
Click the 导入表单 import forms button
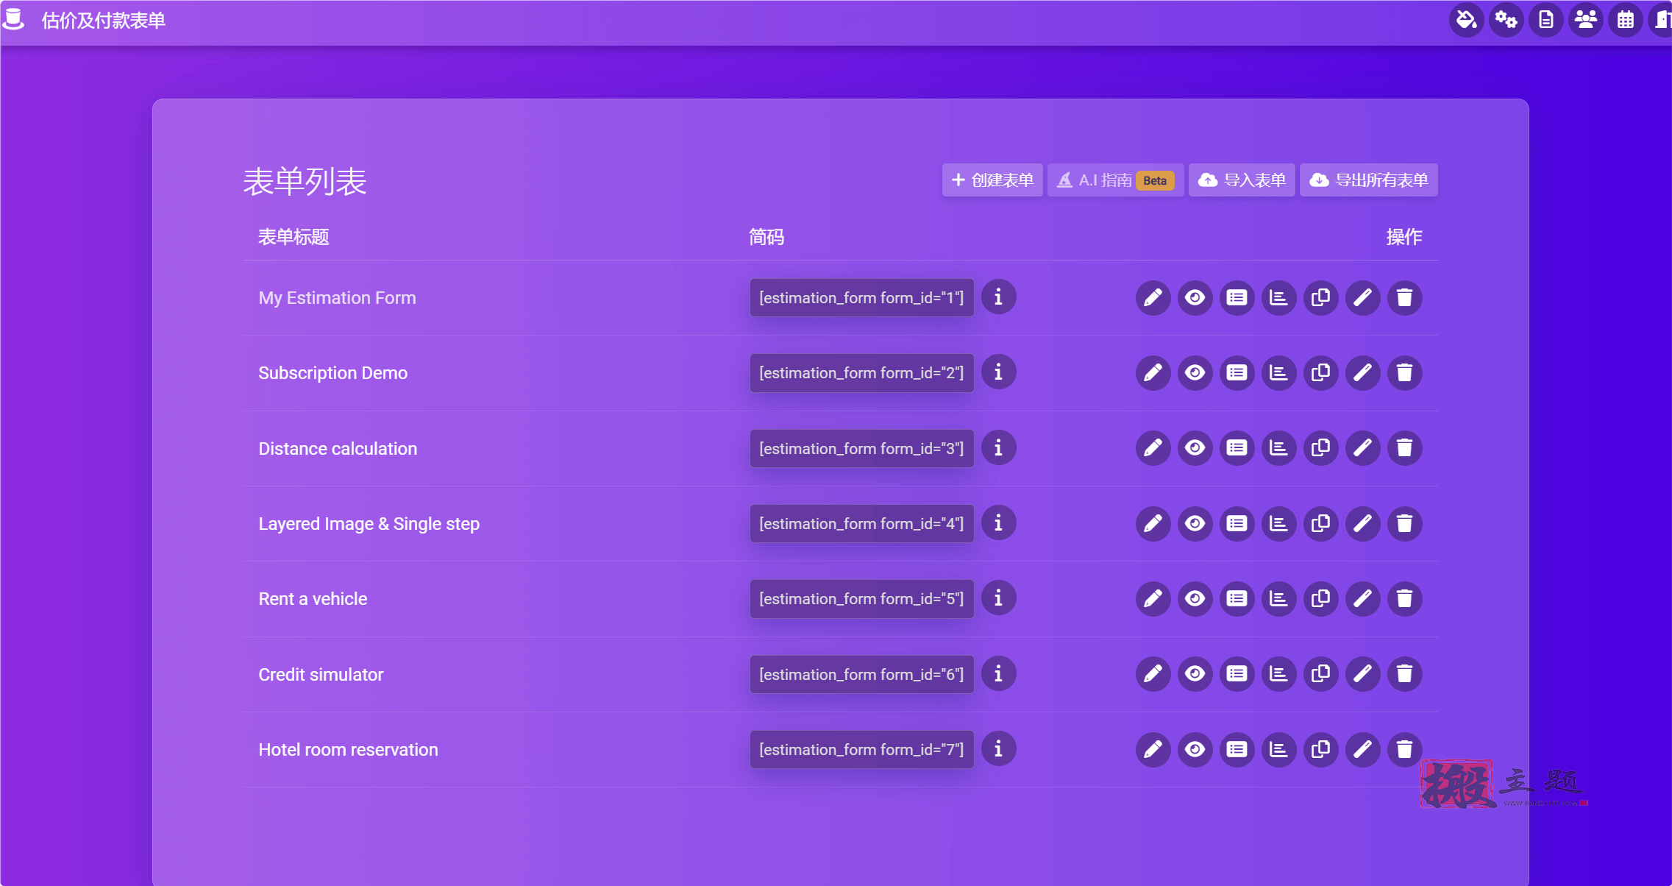click(1242, 180)
